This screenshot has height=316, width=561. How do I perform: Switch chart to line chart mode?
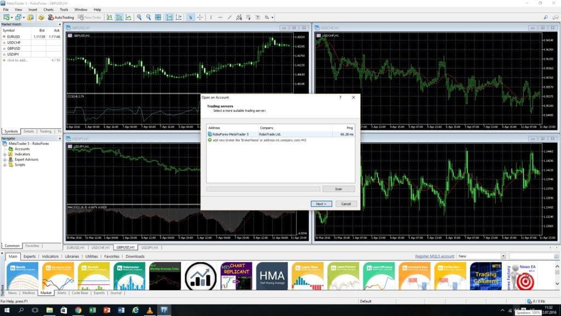tap(128, 17)
